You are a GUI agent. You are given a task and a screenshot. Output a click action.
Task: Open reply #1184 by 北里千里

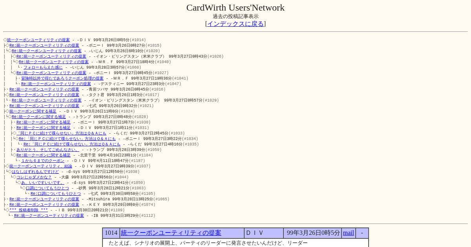[x=44, y=155]
